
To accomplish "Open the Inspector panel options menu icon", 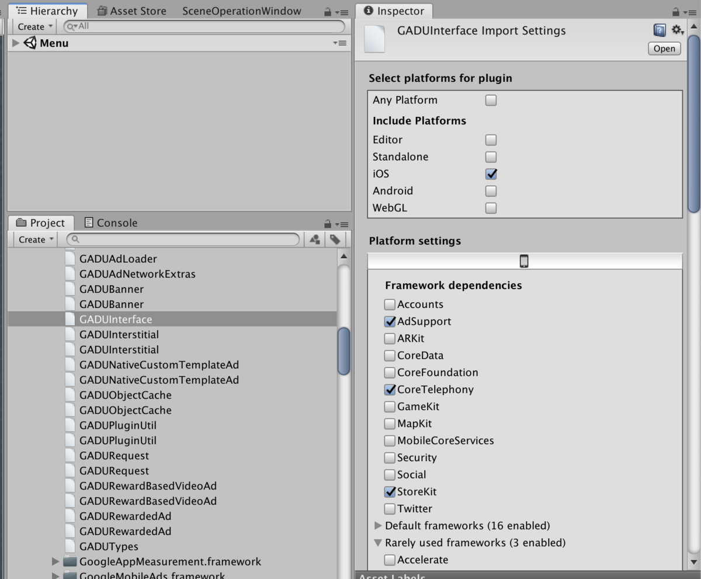I will pos(690,12).
